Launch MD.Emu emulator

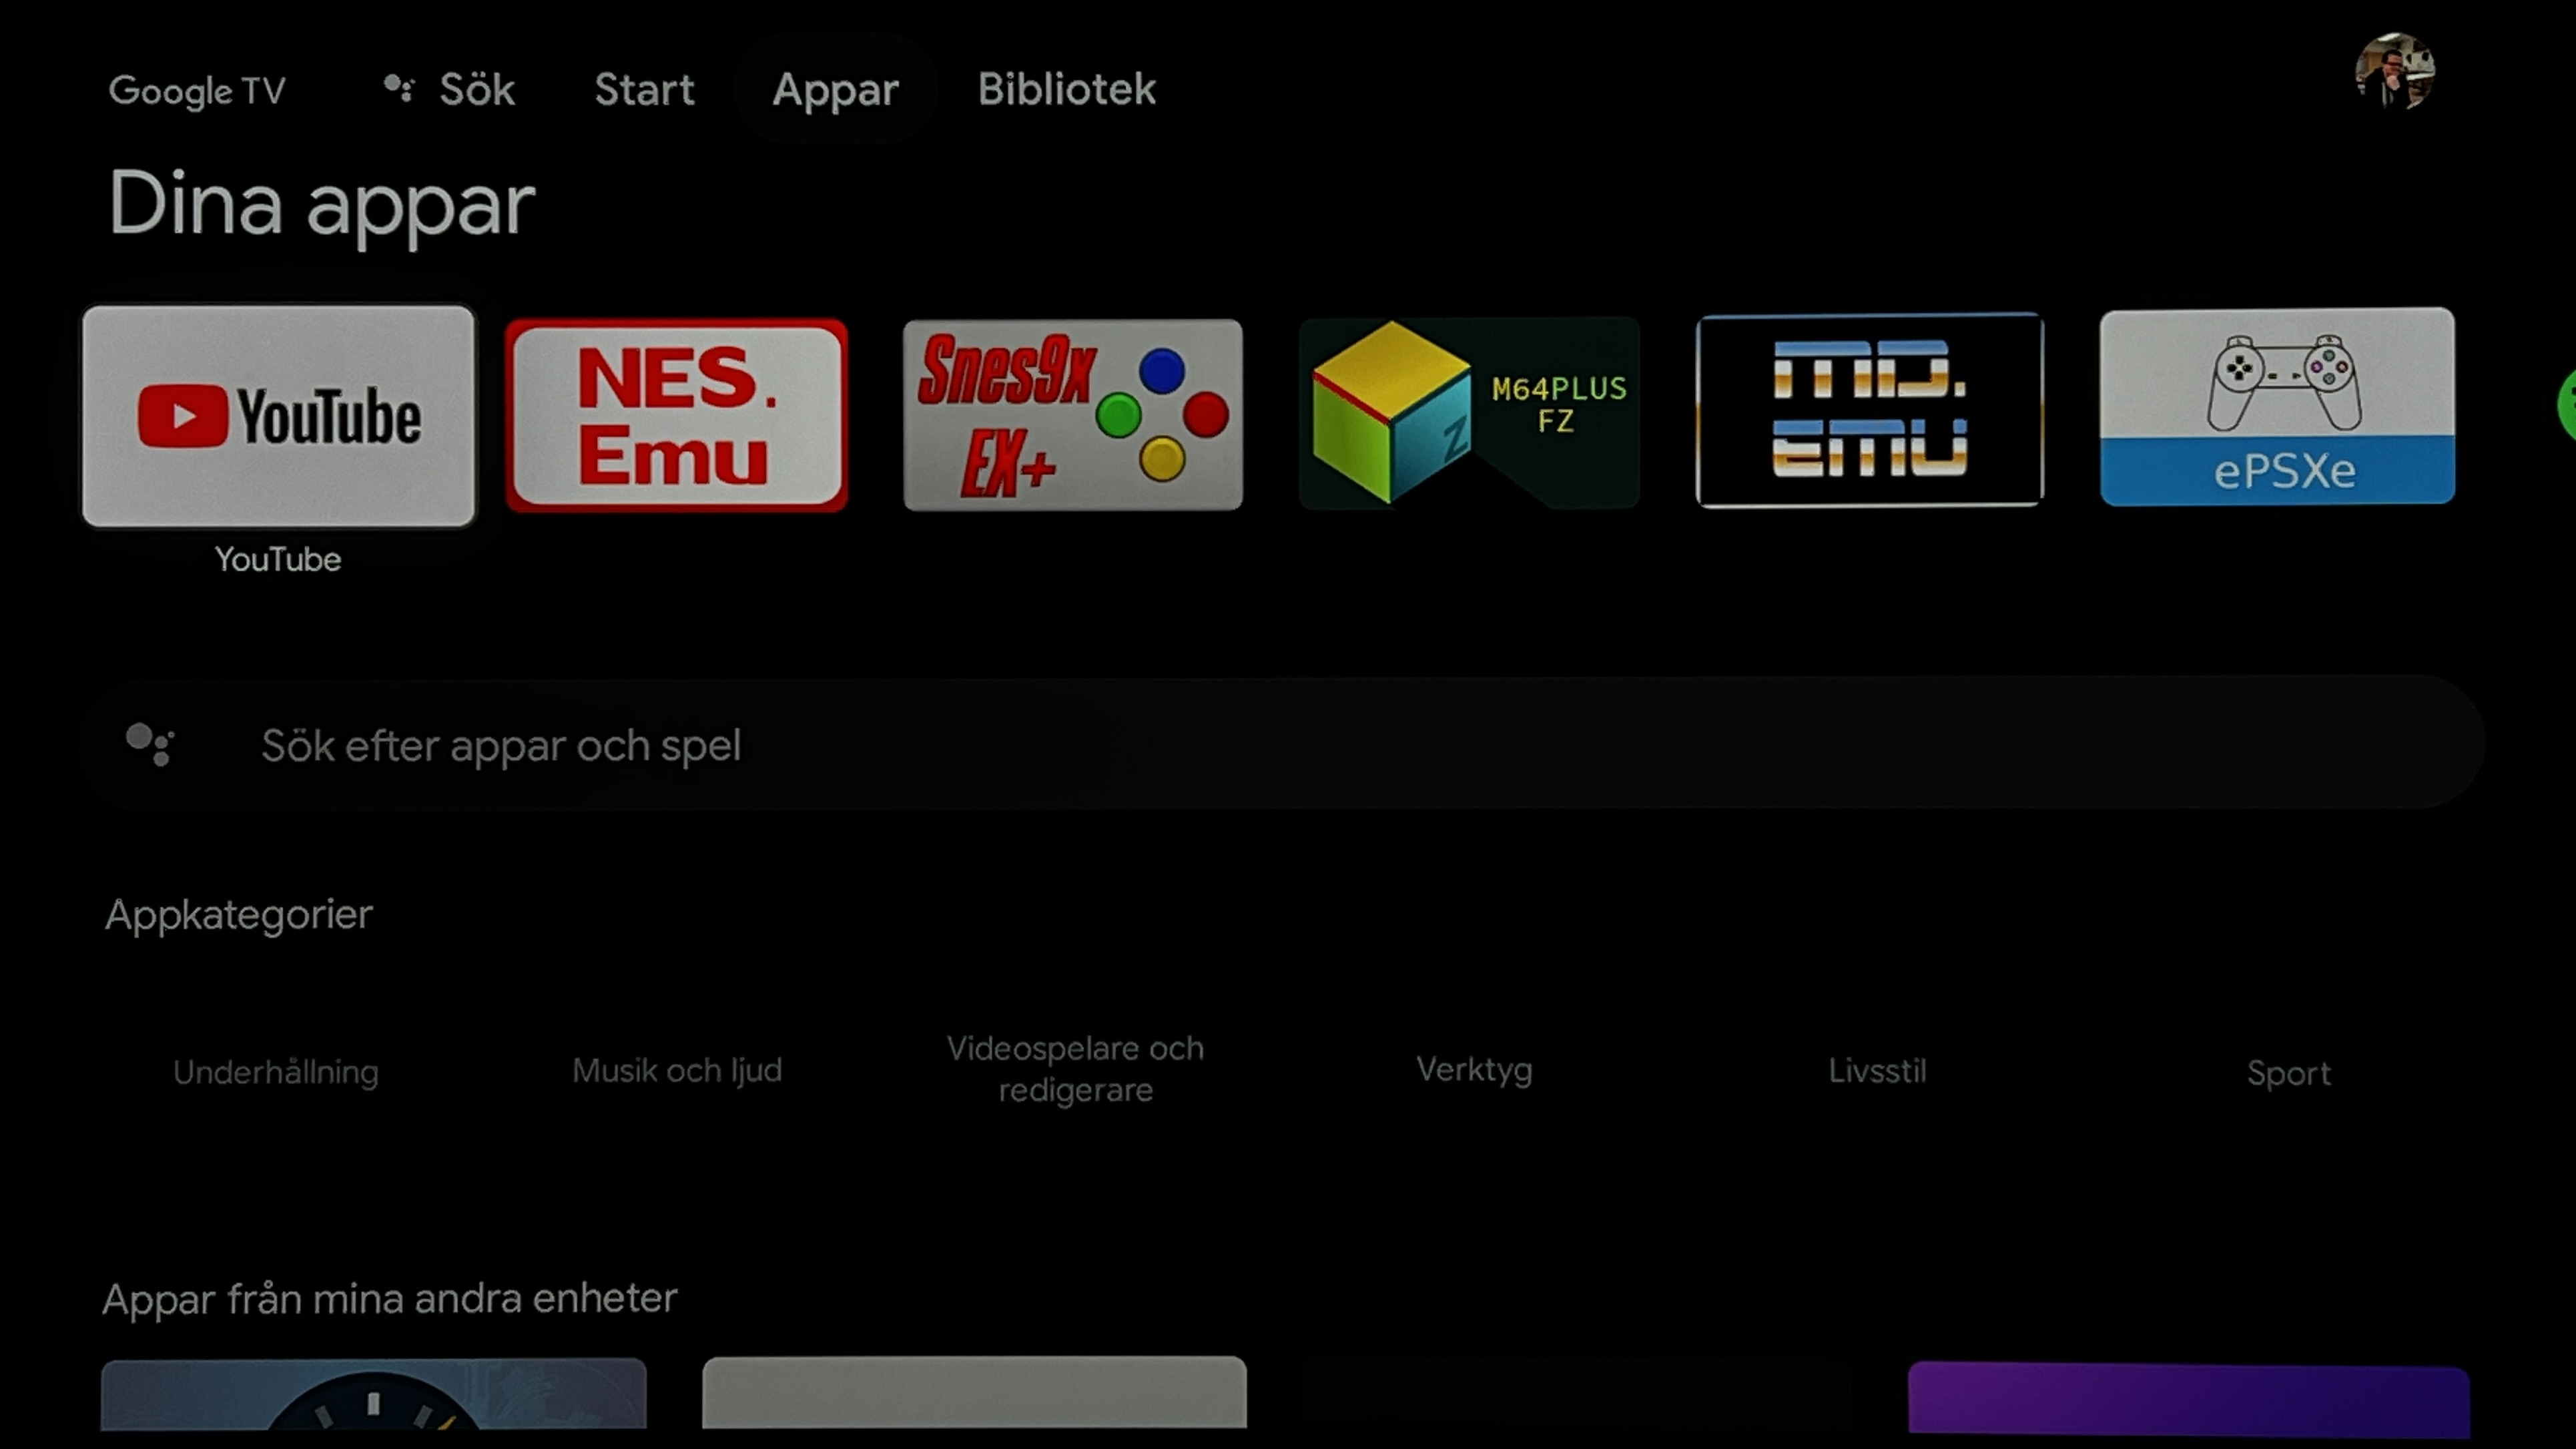pos(1870,410)
